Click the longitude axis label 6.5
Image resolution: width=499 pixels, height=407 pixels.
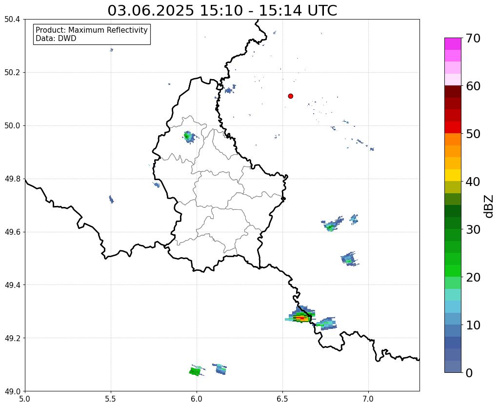(282, 399)
